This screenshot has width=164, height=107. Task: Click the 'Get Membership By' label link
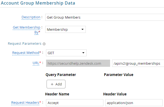point(27,30)
